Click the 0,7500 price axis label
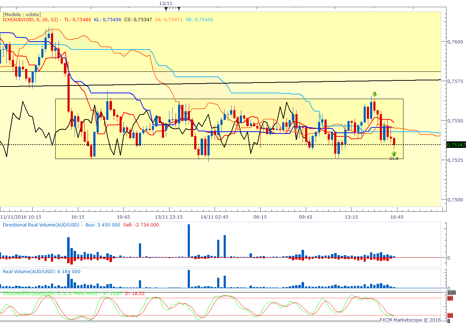Image resolution: width=467 pixels, height=323 pixels. [x=455, y=200]
